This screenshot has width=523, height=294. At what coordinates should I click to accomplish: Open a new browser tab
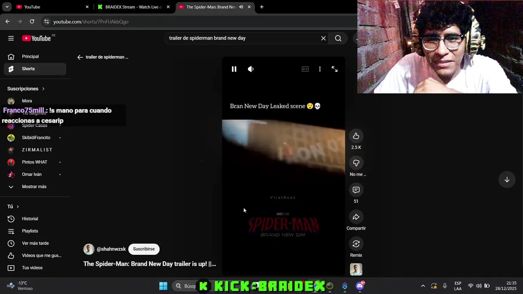tap(261, 7)
